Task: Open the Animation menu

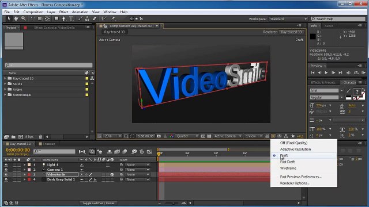Action: click(x=80, y=12)
